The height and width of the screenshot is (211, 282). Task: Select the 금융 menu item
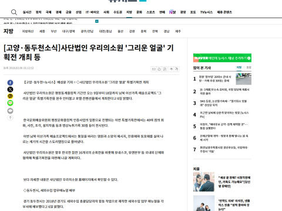(68, 12)
